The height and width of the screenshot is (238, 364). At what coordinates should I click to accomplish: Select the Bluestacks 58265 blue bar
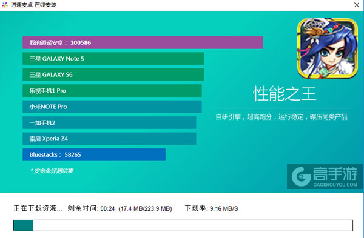(x=94, y=154)
